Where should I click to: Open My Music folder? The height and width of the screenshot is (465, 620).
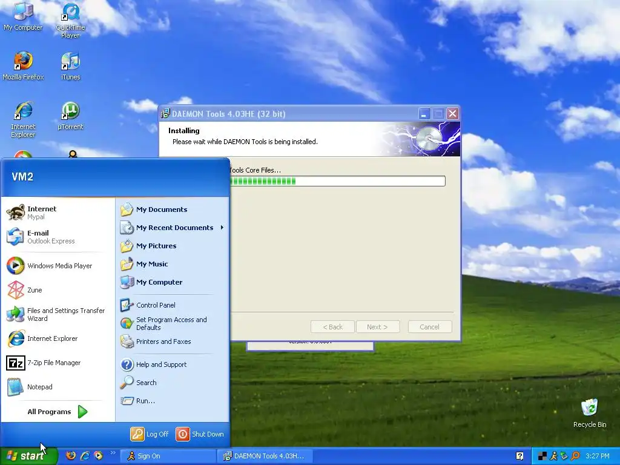173,264
